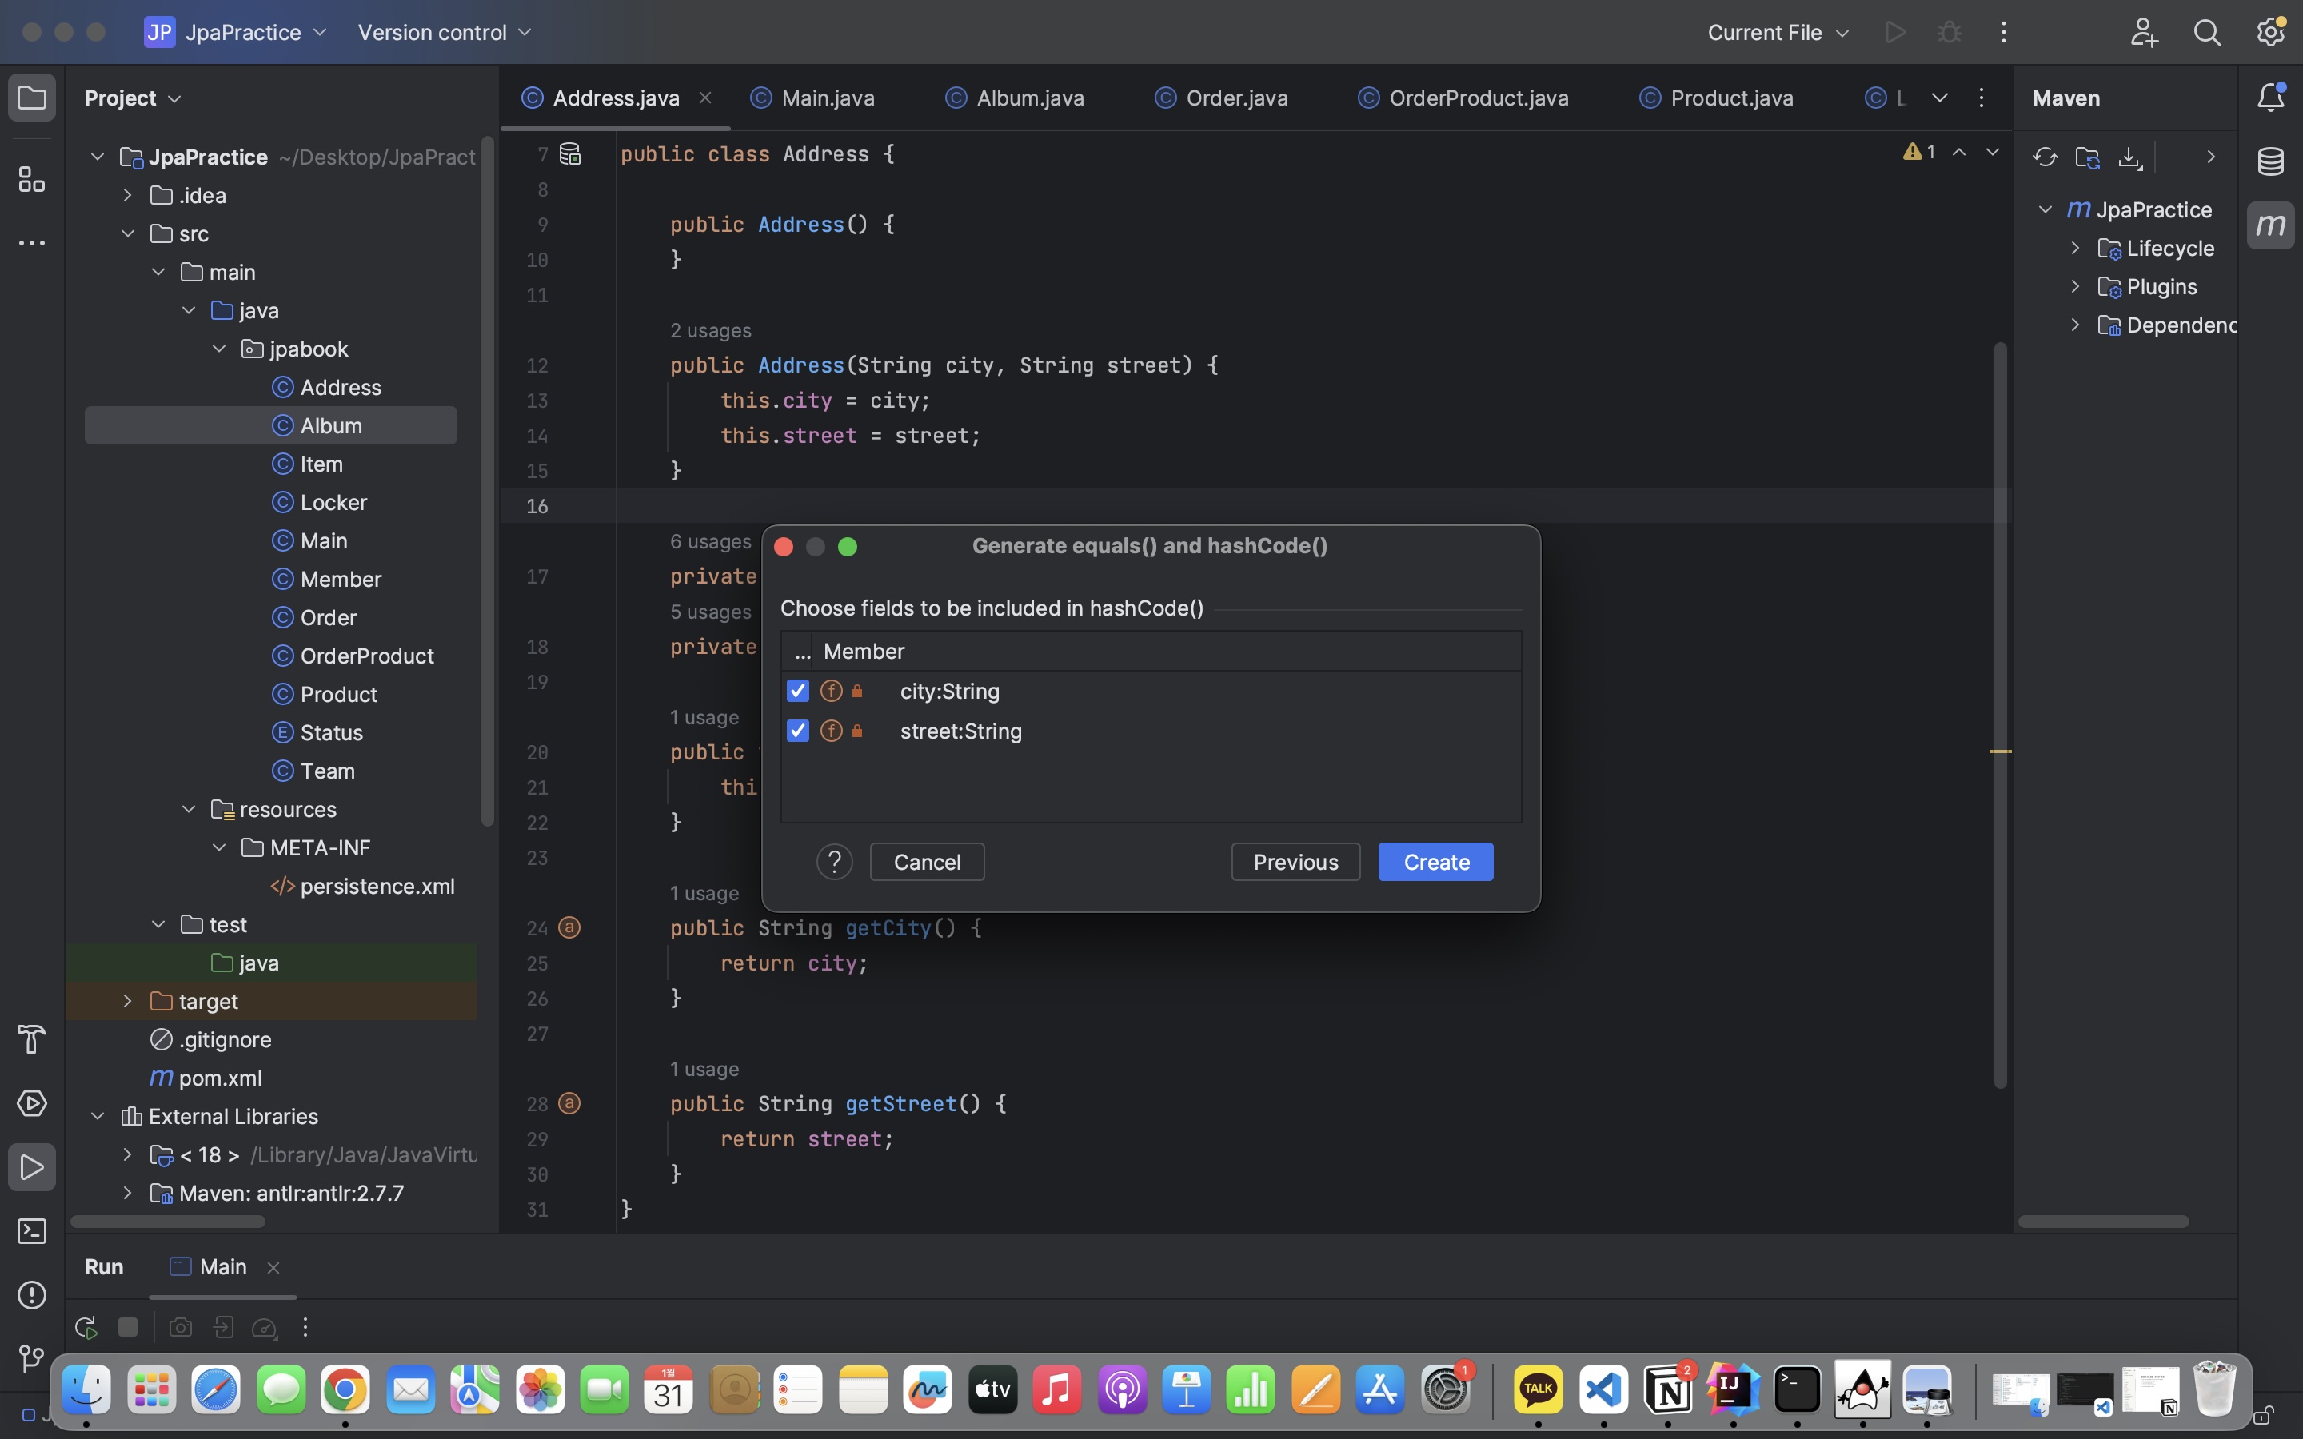The width and height of the screenshot is (2303, 1439).
Task: Uncheck the street:String field checkbox
Action: (x=797, y=731)
